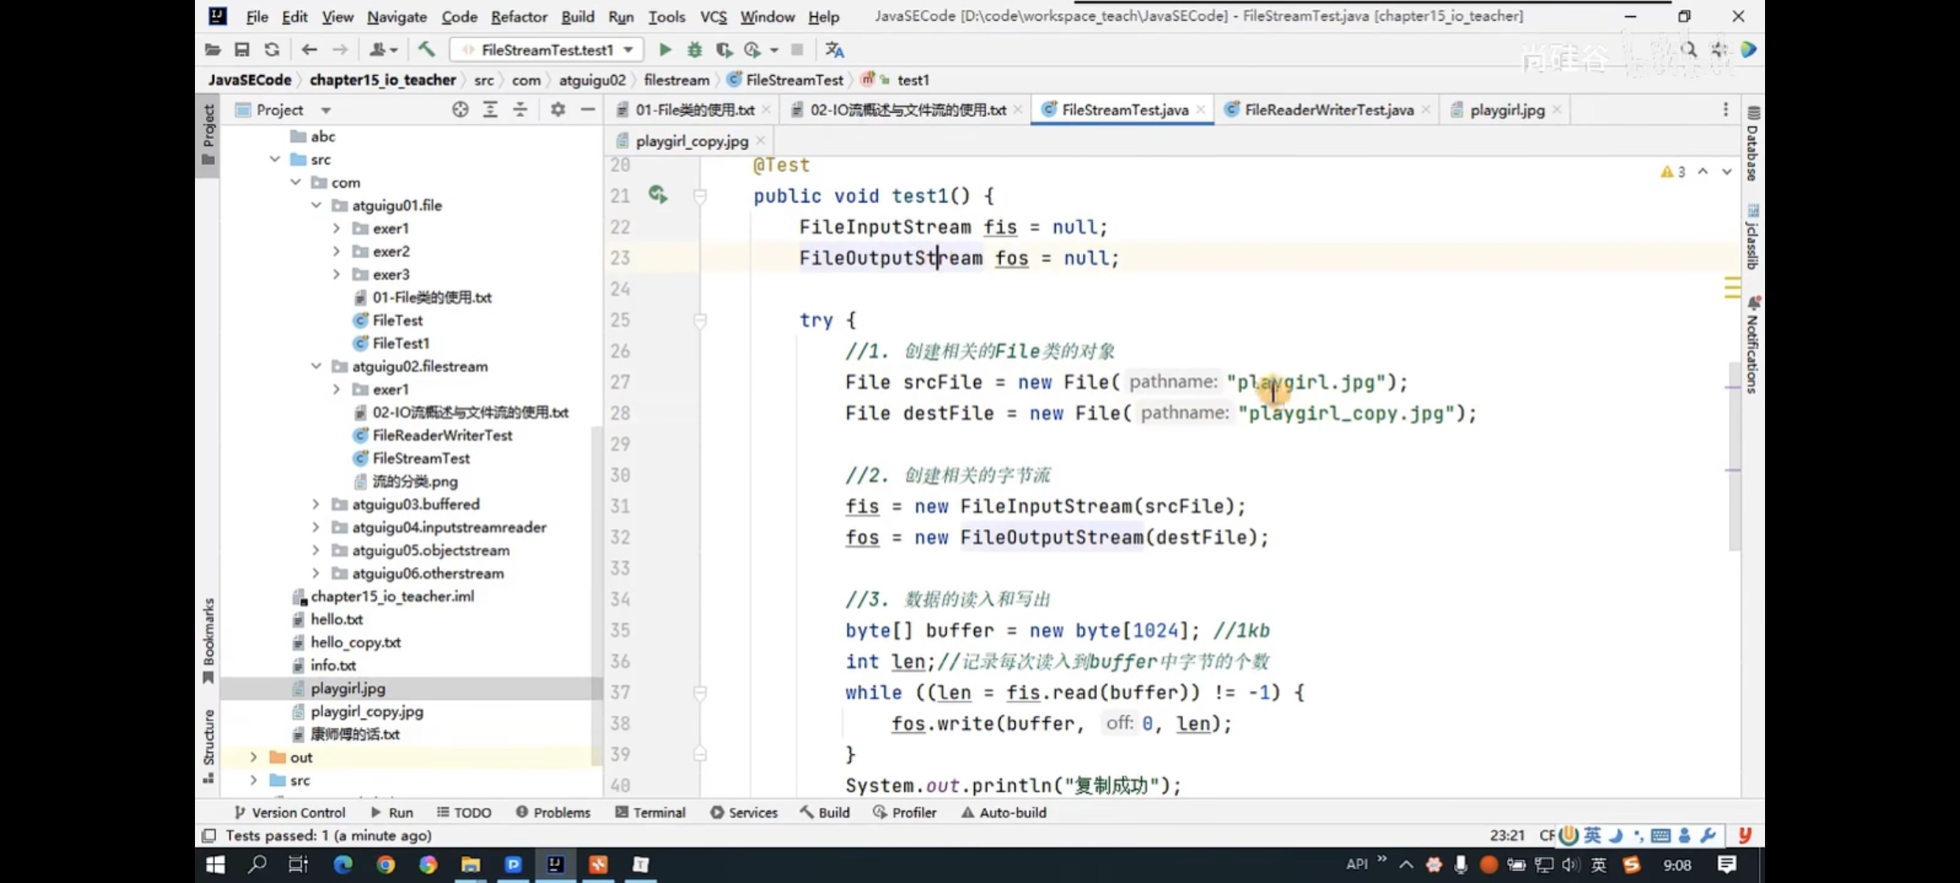Screen dimensions: 1960x883
Task: Select opened file locate target icon
Action: pyautogui.click(x=460, y=110)
